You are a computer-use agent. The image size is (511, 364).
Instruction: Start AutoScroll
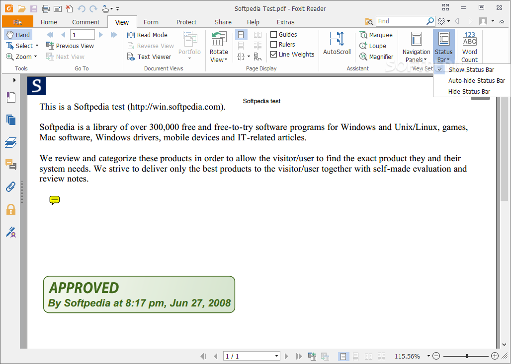coord(337,44)
